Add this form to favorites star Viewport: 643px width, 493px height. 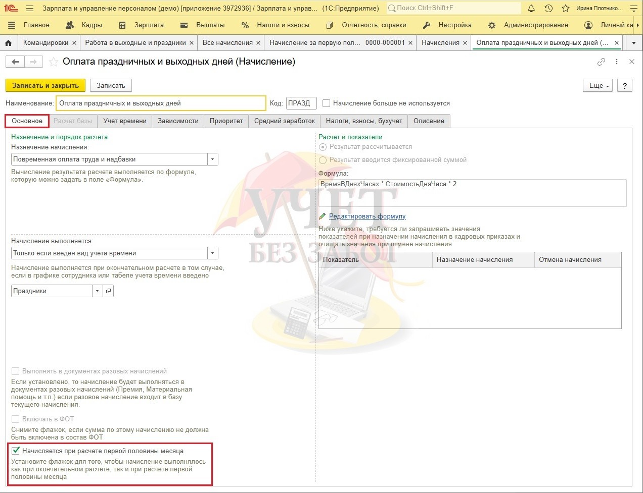tap(53, 62)
